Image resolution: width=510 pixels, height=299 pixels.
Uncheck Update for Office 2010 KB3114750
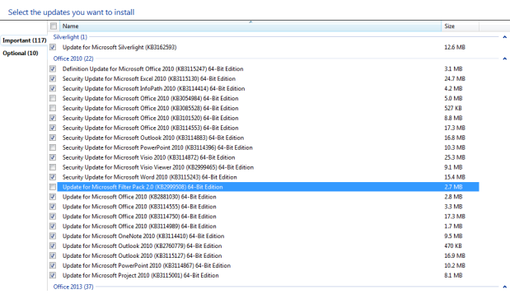click(53, 217)
